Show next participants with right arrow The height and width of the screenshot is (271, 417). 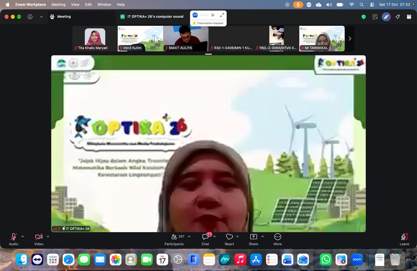coord(350,38)
